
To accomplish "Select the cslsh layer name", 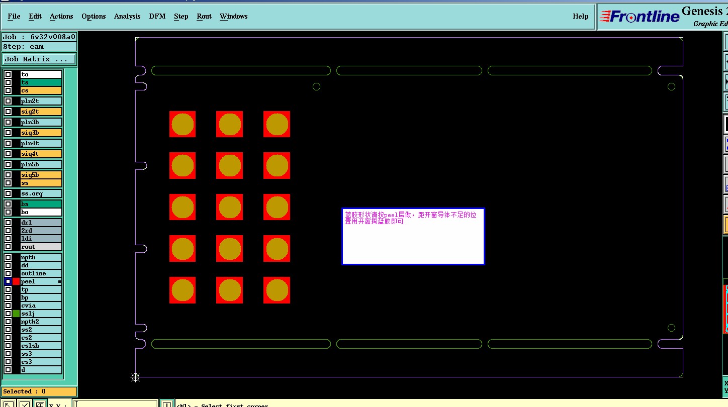I will [41, 346].
